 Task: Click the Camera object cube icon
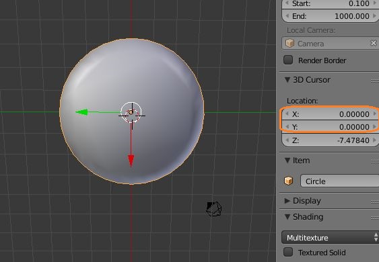(289, 44)
